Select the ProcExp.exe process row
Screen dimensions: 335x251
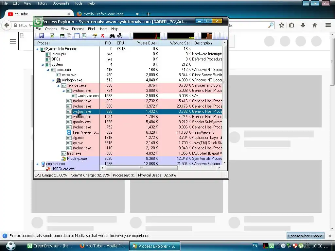tap(128, 159)
